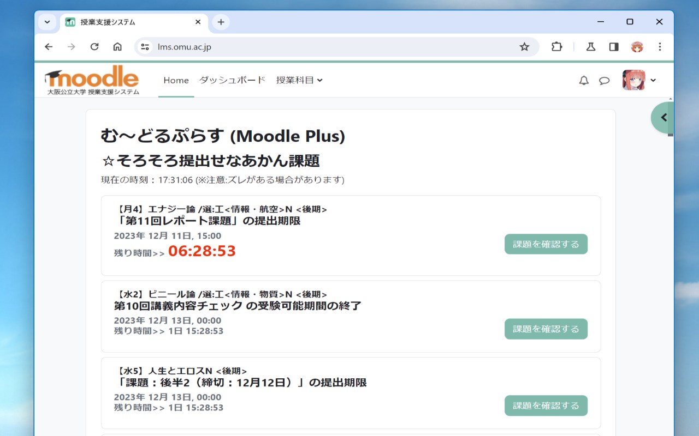This screenshot has width=699, height=436.
Task: Click the ☆そろそろ提出せなあかん課題 heading
Action: pyautogui.click(x=210, y=161)
